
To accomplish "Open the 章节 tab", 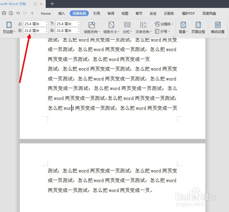I will tap(139, 14).
